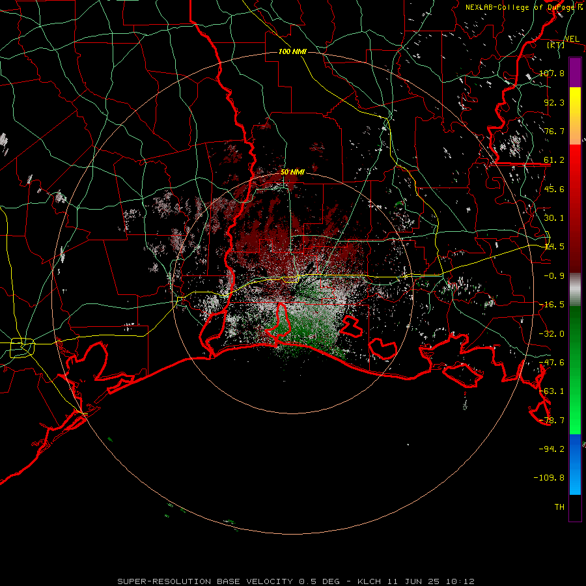586x586 pixels.
Task: Click the 45.6 velocity scale value
Action: coord(554,189)
